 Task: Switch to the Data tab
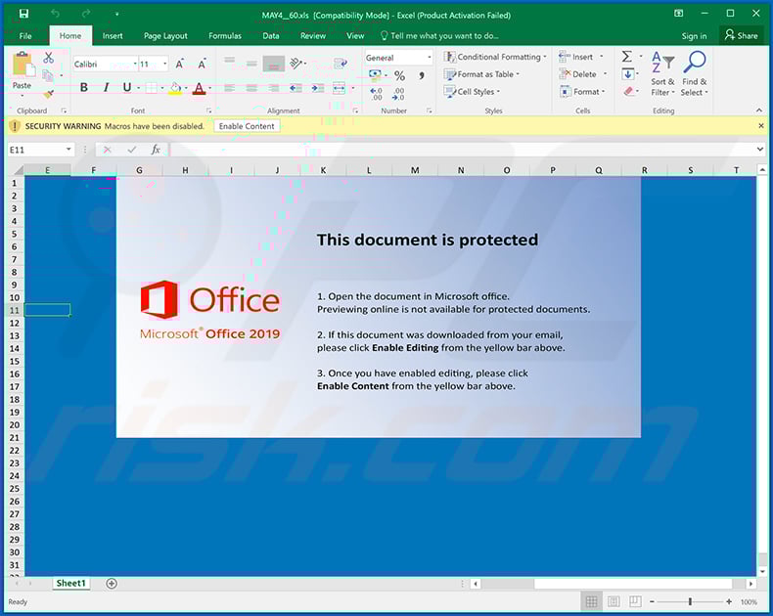271,36
